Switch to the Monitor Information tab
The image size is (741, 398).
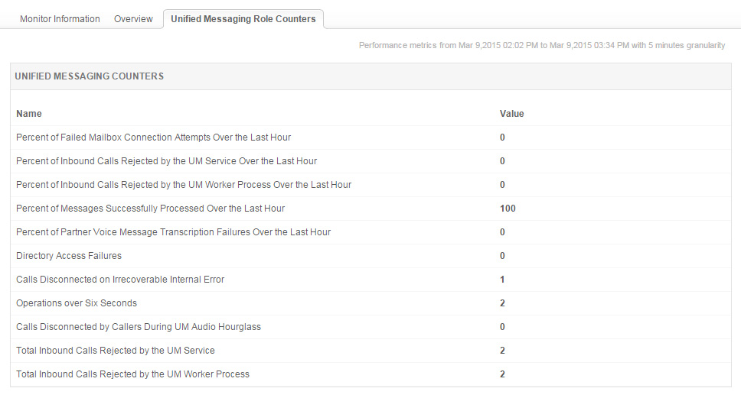click(x=60, y=19)
